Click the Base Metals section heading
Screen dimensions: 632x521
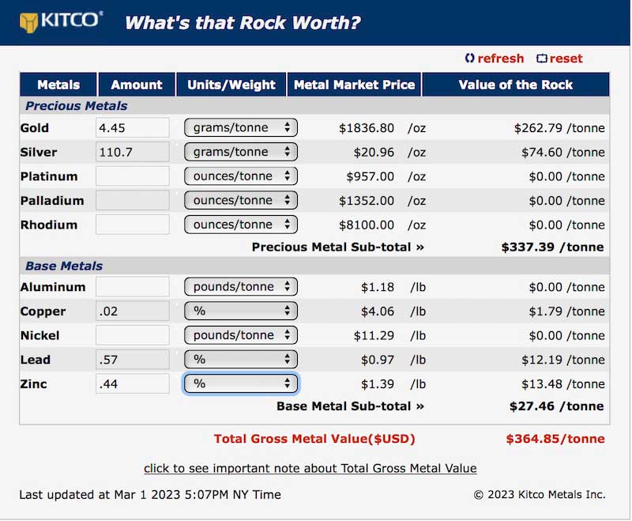[x=64, y=266]
